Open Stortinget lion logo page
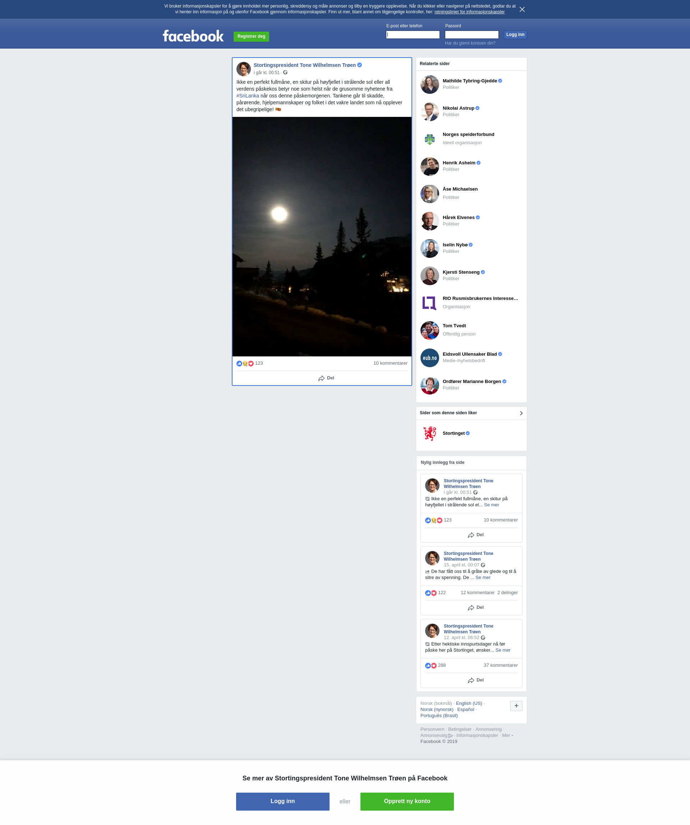The width and height of the screenshot is (690, 825). pyautogui.click(x=429, y=433)
